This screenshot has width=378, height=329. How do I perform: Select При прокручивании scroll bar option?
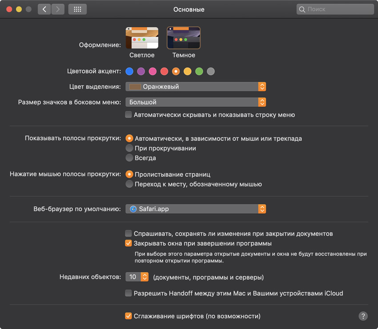coord(129,148)
